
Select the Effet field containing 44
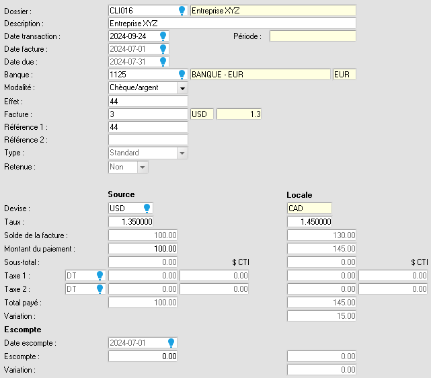pos(148,101)
